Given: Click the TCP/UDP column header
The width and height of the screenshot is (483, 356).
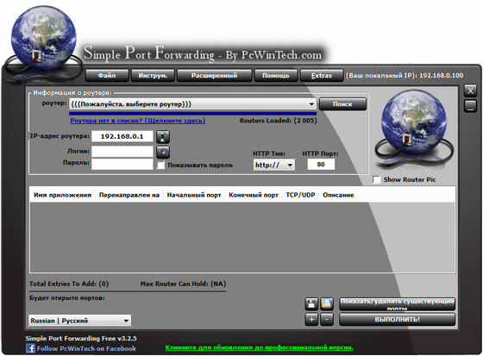Looking at the screenshot, I should (x=300, y=195).
